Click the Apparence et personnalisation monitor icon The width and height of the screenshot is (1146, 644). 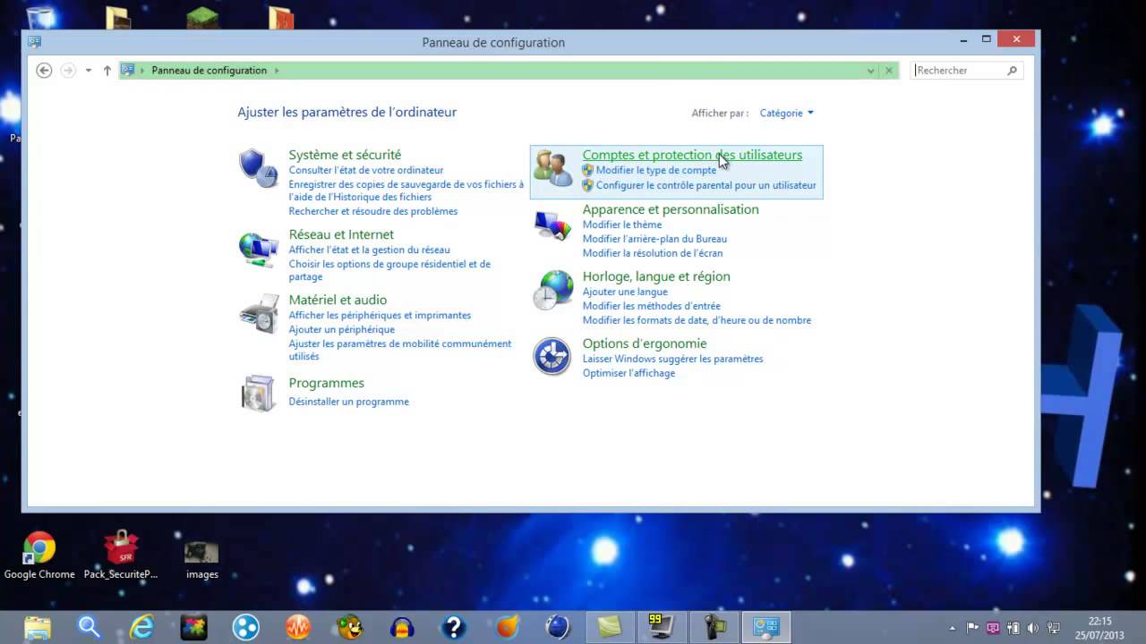[x=552, y=224]
